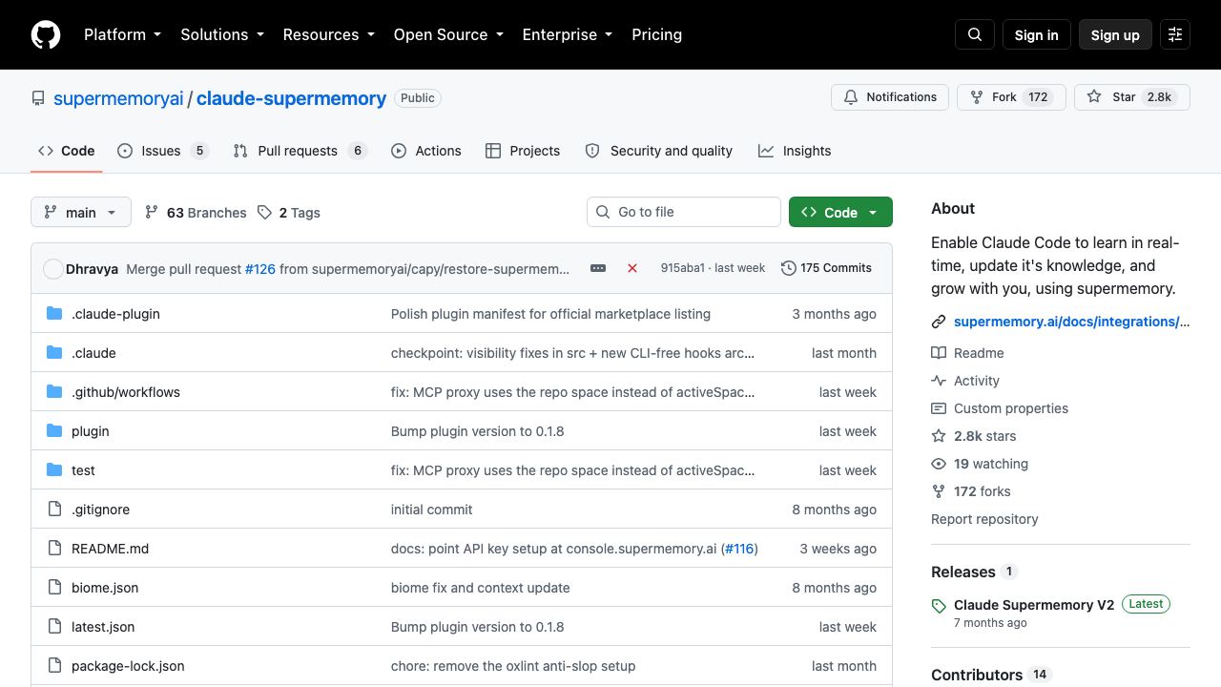Open pull request #126 link
The width and height of the screenshot is (1221, 687).
pos(260,269)
